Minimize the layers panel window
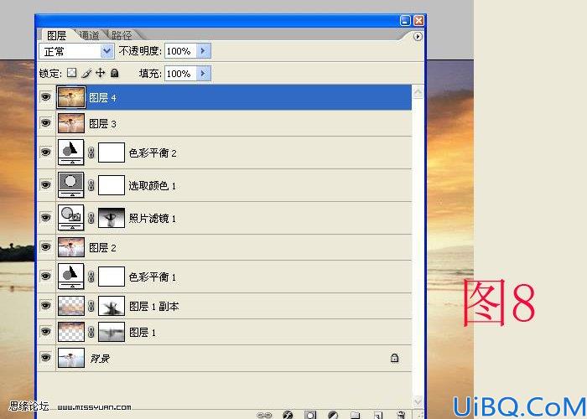Viewport: 587px width, 419px height. [405, 20]
